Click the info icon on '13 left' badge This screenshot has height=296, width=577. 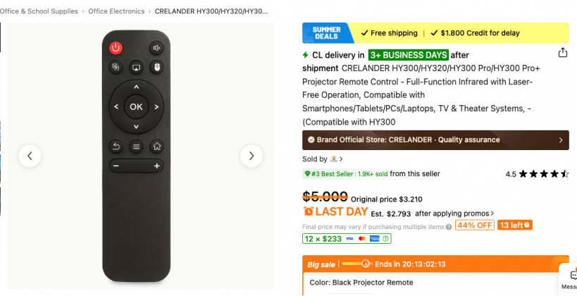pyautogui.click(x=527, y=226)
